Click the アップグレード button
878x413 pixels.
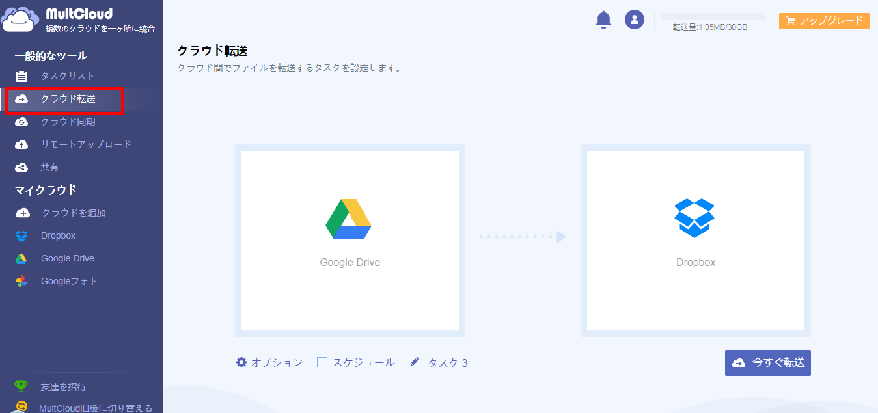[x=825, y=21]
